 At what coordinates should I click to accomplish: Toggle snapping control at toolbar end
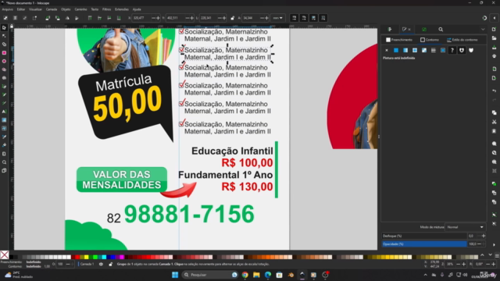(x=484, y=18)
